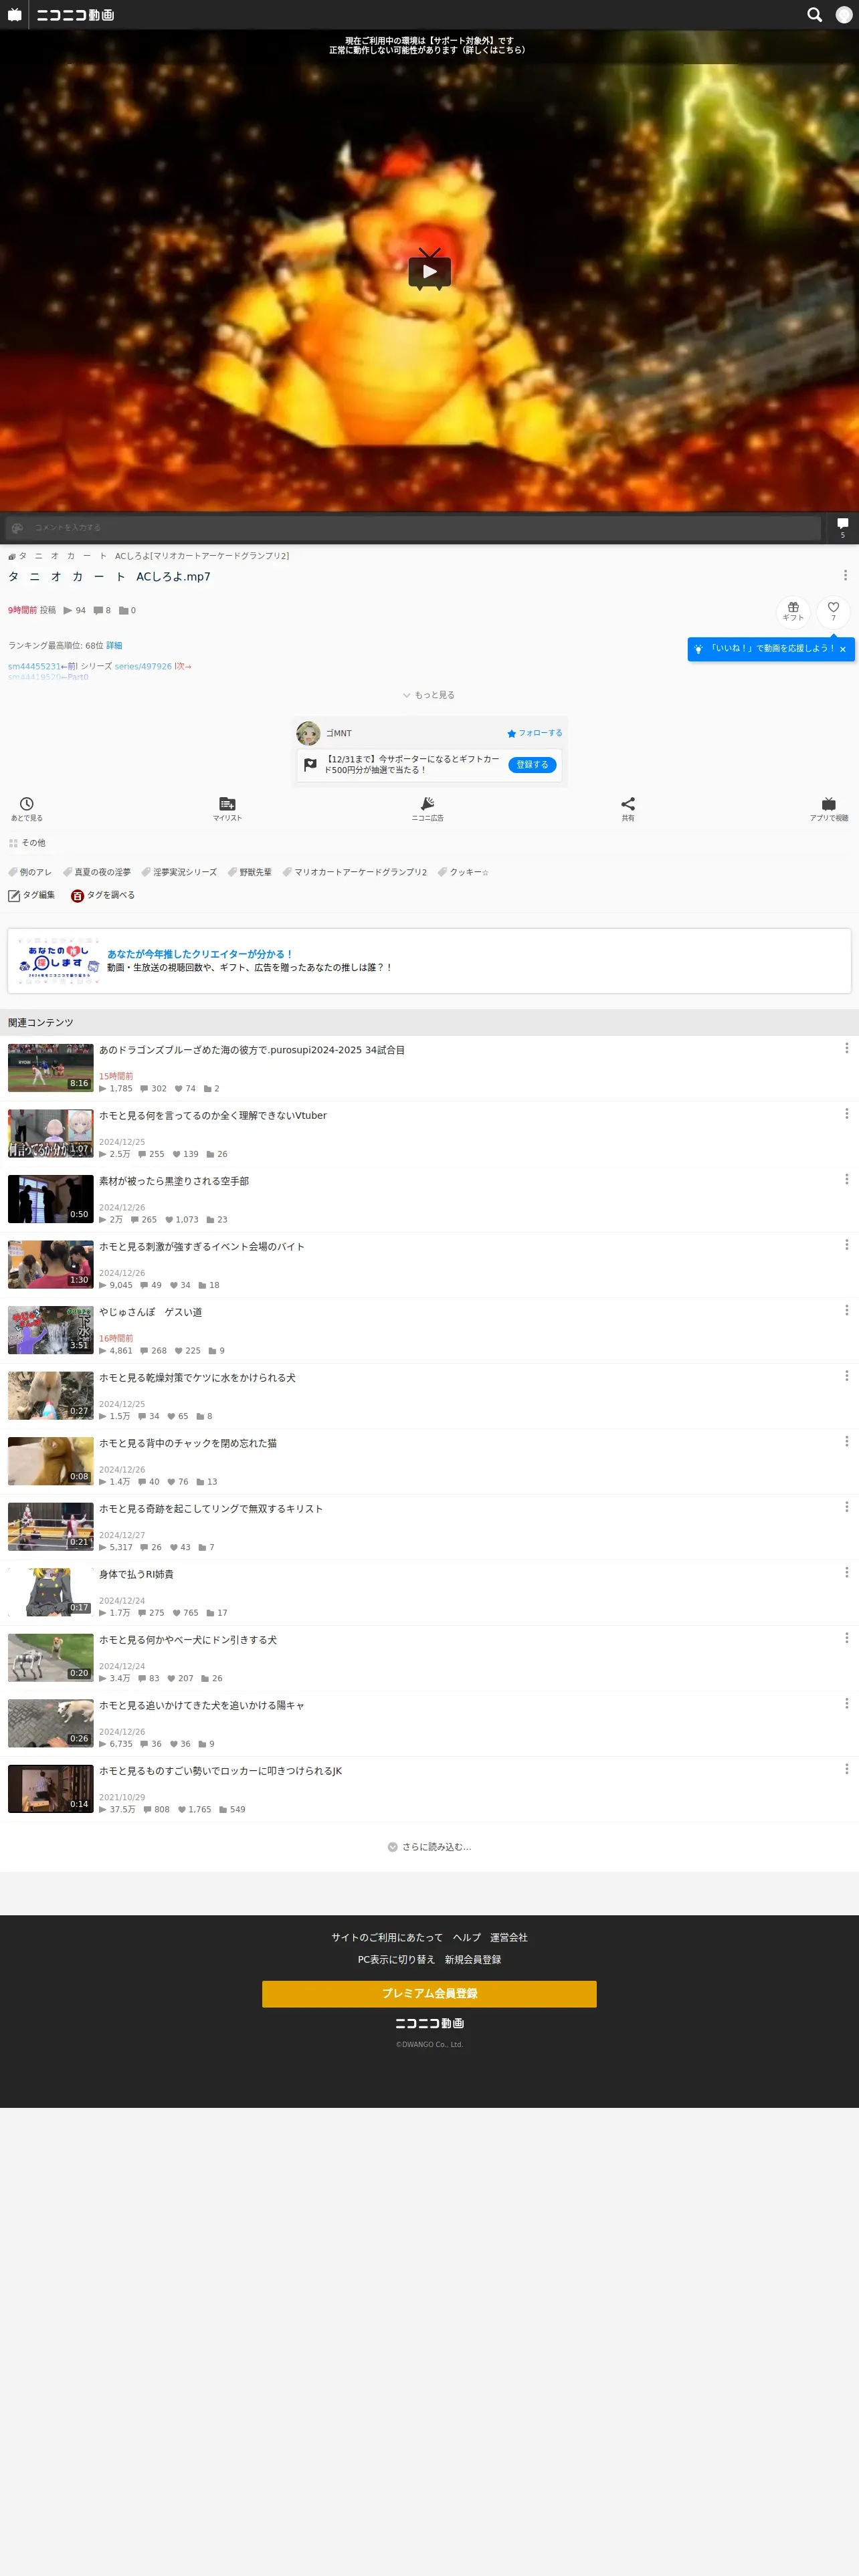Open menu for あのドラゴンズブルー video
859x2576 pixels.
pyautogui.click(x=846, y=1048)
